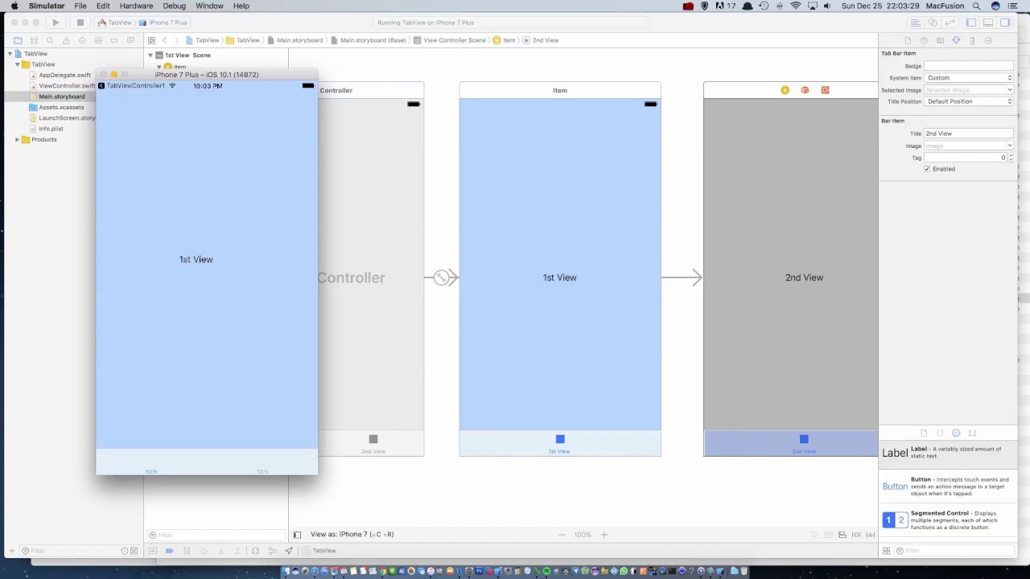Select the Standard editor icon
Image resolution: width=1030 pixels, height=579 pixels.
click(x=915, y=23)
